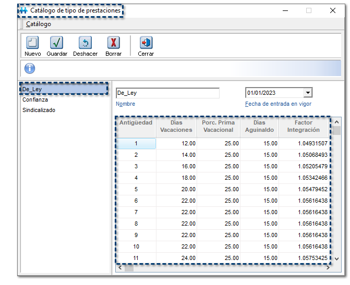
Task: Save changes with the Guardar icon
Action: point(56,43)
